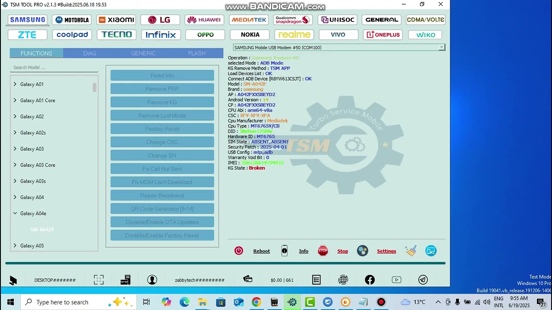Click the globe website icon

point(343,280)
